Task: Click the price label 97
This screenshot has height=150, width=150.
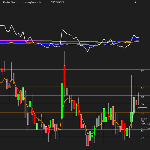Action: (142, 71)
